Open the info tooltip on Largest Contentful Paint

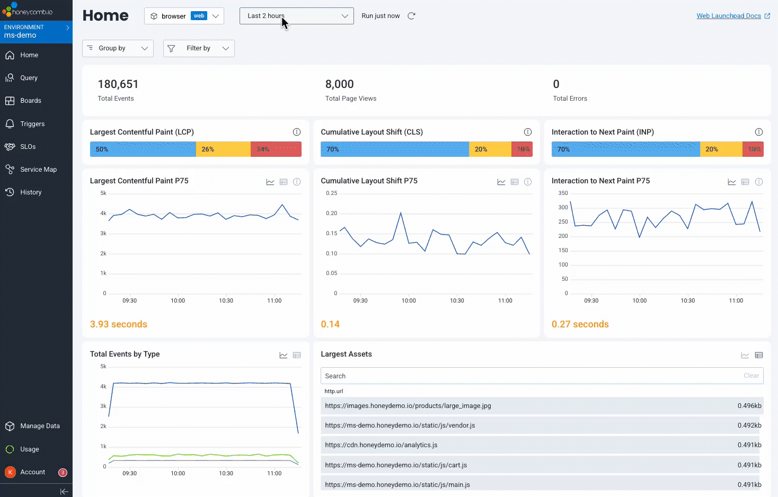(x=297, y=132)
